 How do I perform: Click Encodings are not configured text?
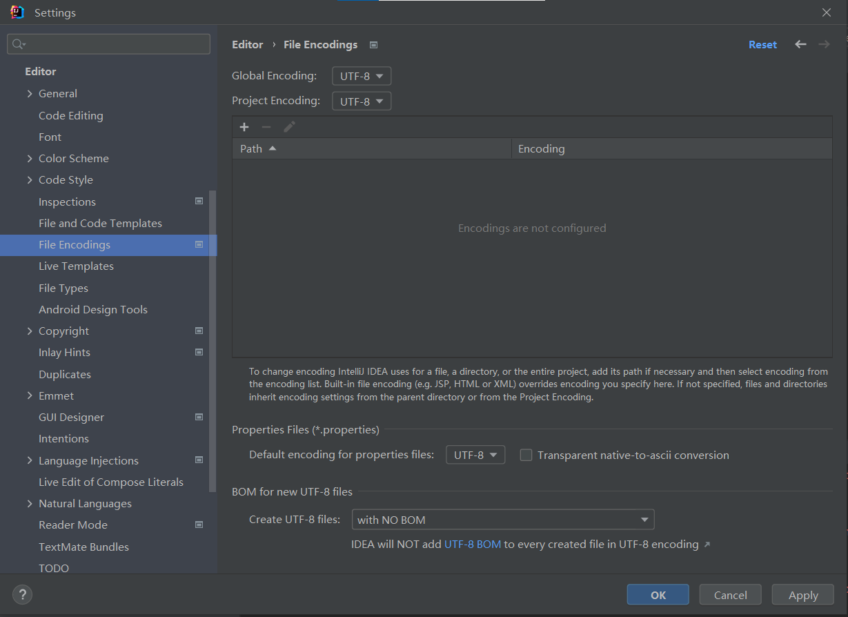532,228
